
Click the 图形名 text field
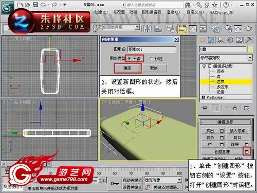point(152,49)
